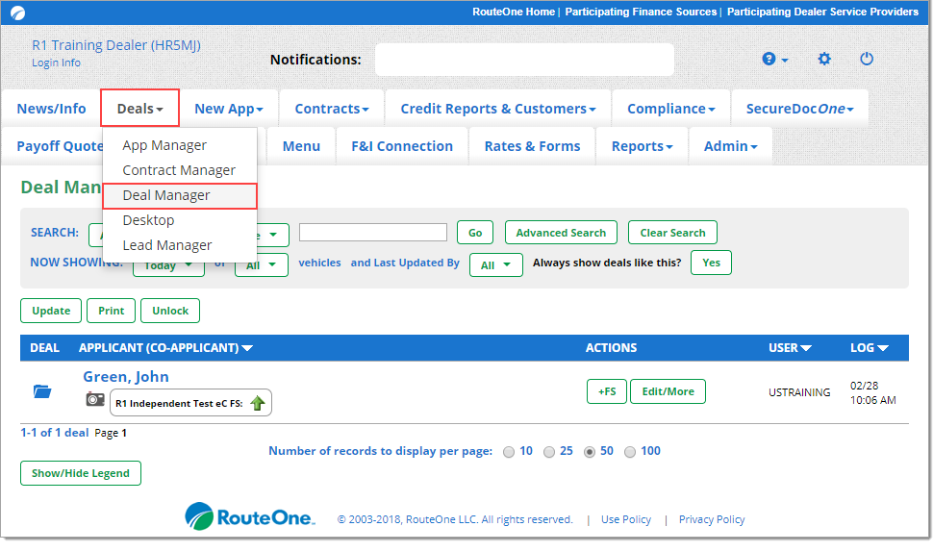Open the RouteOne Home link

point(514,12)
